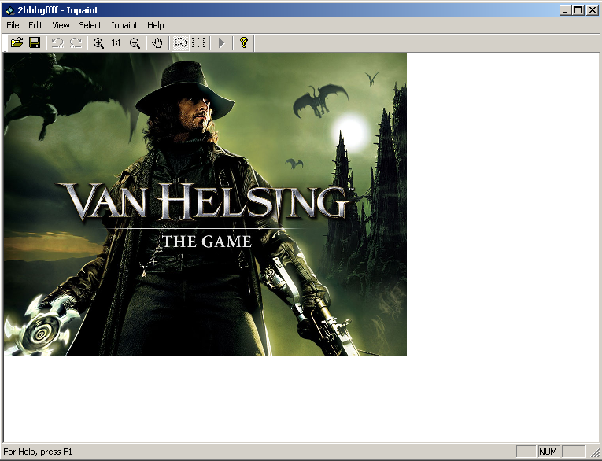Save the image using floppy disk icon

(35, 42)
